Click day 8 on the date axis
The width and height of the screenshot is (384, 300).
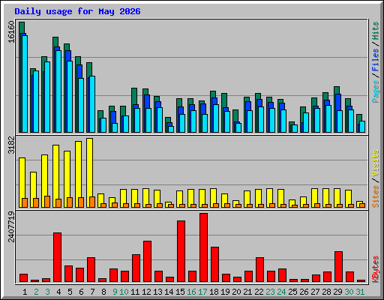click(x=103, y=292)
